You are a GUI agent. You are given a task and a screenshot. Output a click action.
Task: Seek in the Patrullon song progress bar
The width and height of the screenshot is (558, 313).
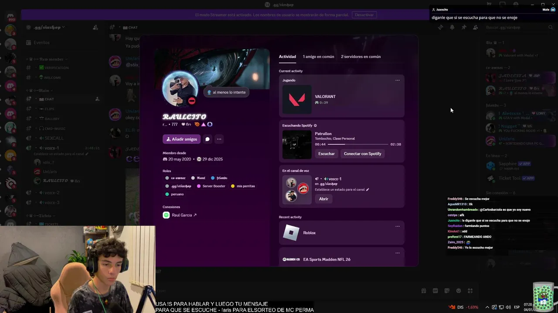357,144
